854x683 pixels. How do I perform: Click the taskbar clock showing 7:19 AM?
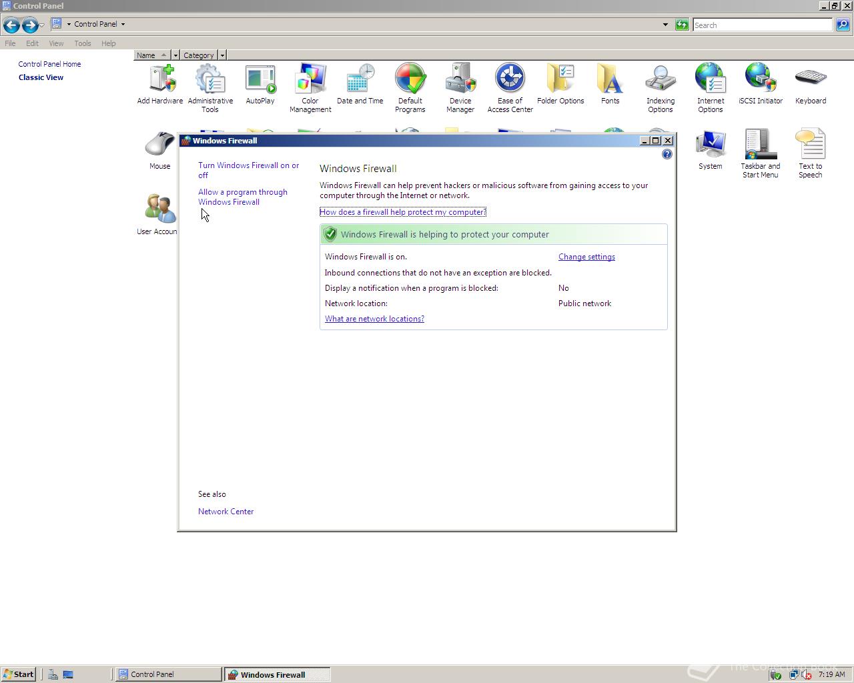click(831, 674)
